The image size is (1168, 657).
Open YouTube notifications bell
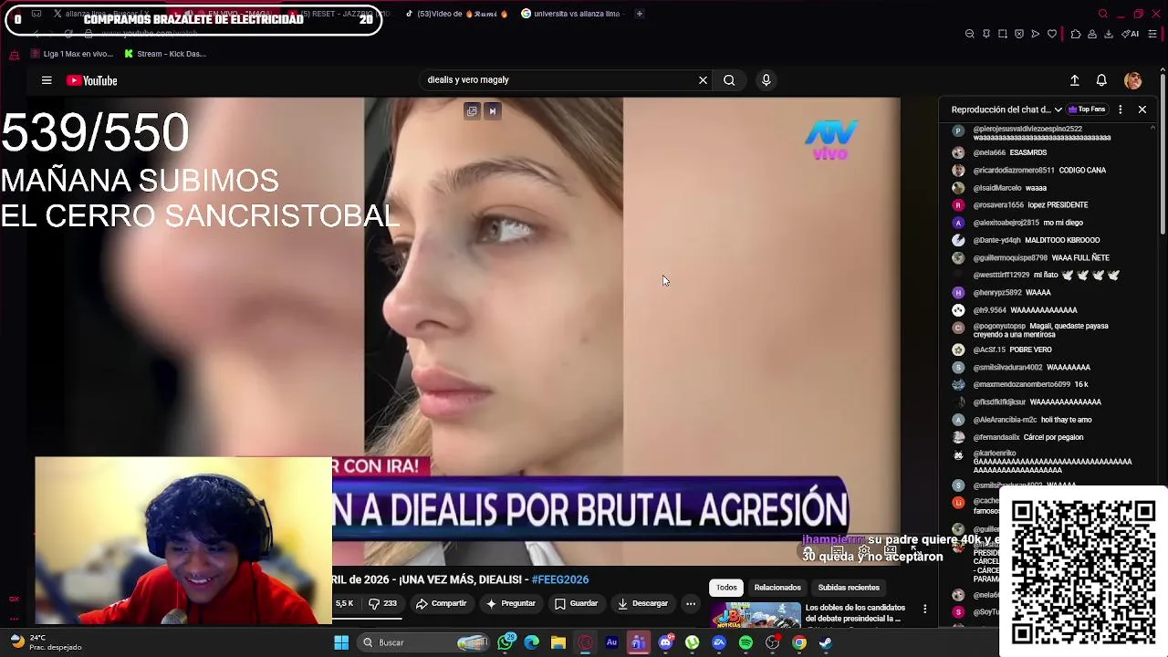click(1101, 80)
